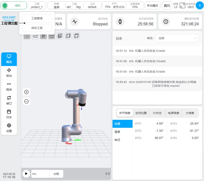The width and height of the screenshot is (204, 181).
Task: Zoom out the 3D robot view
Action: tap(27, 101)
